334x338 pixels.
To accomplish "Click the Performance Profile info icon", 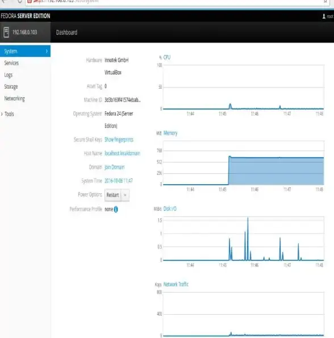I will coord(116,209).
